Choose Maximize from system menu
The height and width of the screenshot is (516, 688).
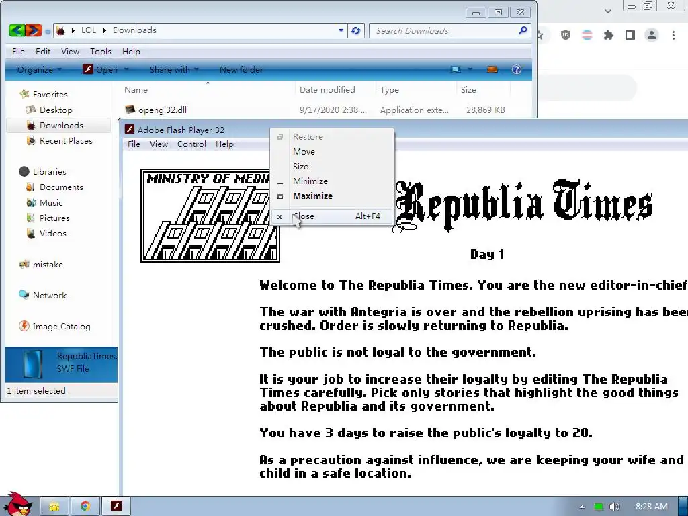332,196
